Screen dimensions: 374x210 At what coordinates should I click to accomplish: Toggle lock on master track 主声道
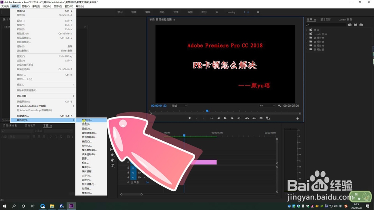pyautogui.click(x=128, y=182)
